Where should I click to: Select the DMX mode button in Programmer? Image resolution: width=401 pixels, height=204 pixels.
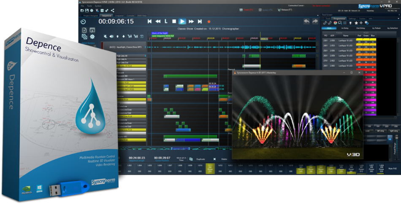click(328, 28)
